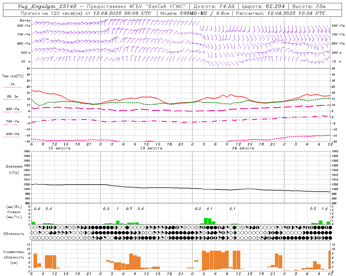Click the Конвективн. convective cloud label

click(14, 252)
